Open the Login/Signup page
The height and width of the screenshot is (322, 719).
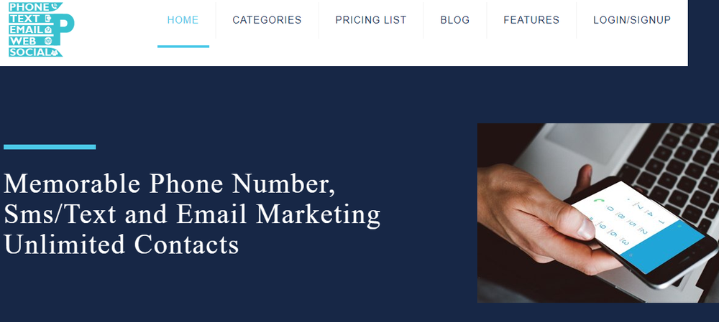631,20
